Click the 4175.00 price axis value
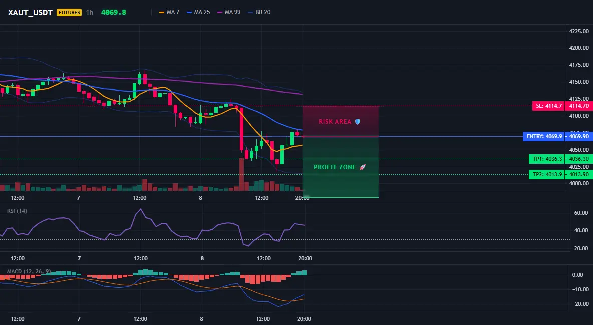 pos(579,65)
